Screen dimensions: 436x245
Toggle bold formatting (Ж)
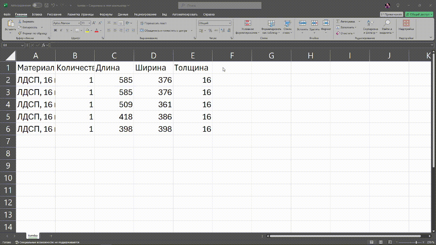56,30
